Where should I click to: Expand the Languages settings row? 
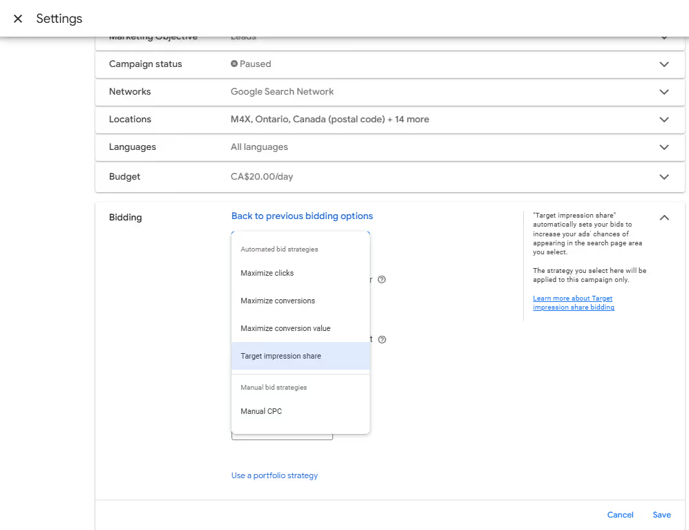click(663, 147)
